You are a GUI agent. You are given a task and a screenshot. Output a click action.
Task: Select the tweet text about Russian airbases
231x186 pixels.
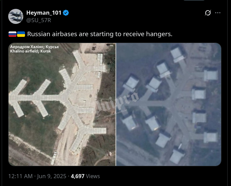coord(100,34)
